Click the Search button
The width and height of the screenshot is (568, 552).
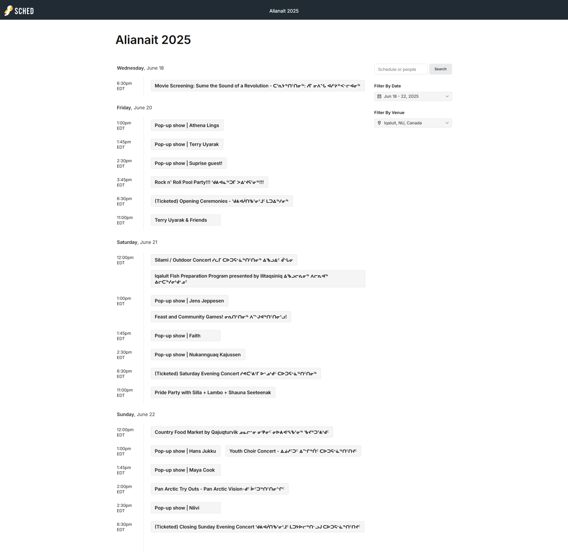440,69
